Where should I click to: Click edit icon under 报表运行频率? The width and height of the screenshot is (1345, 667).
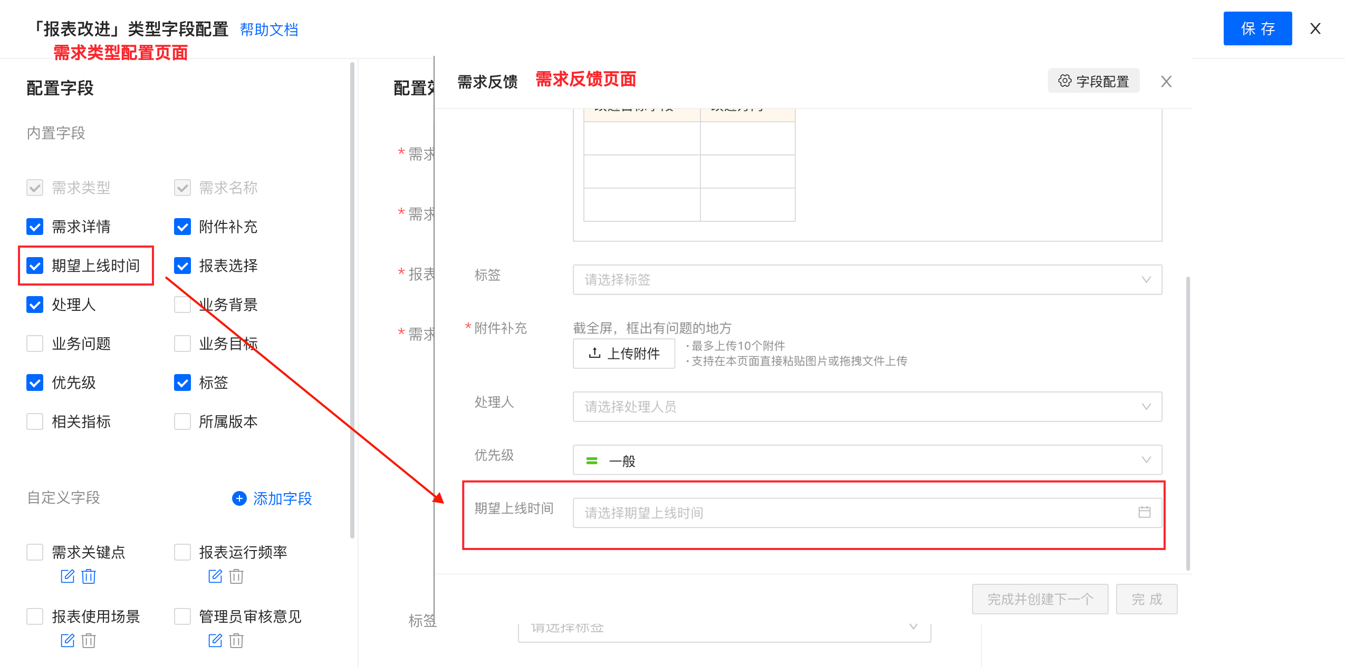215,576
